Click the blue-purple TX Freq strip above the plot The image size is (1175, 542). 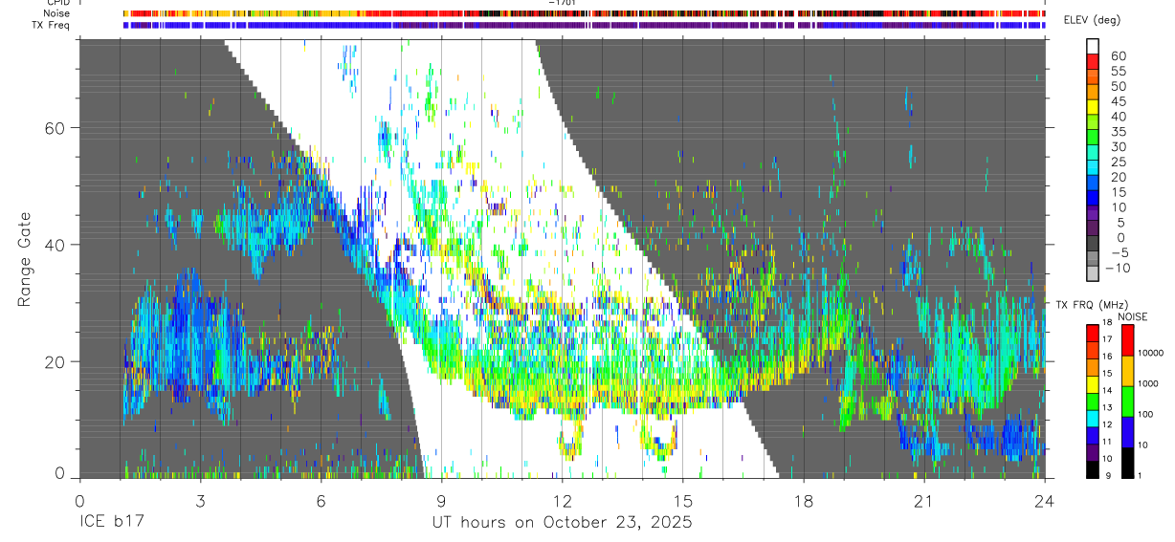[x=585, y=25]
